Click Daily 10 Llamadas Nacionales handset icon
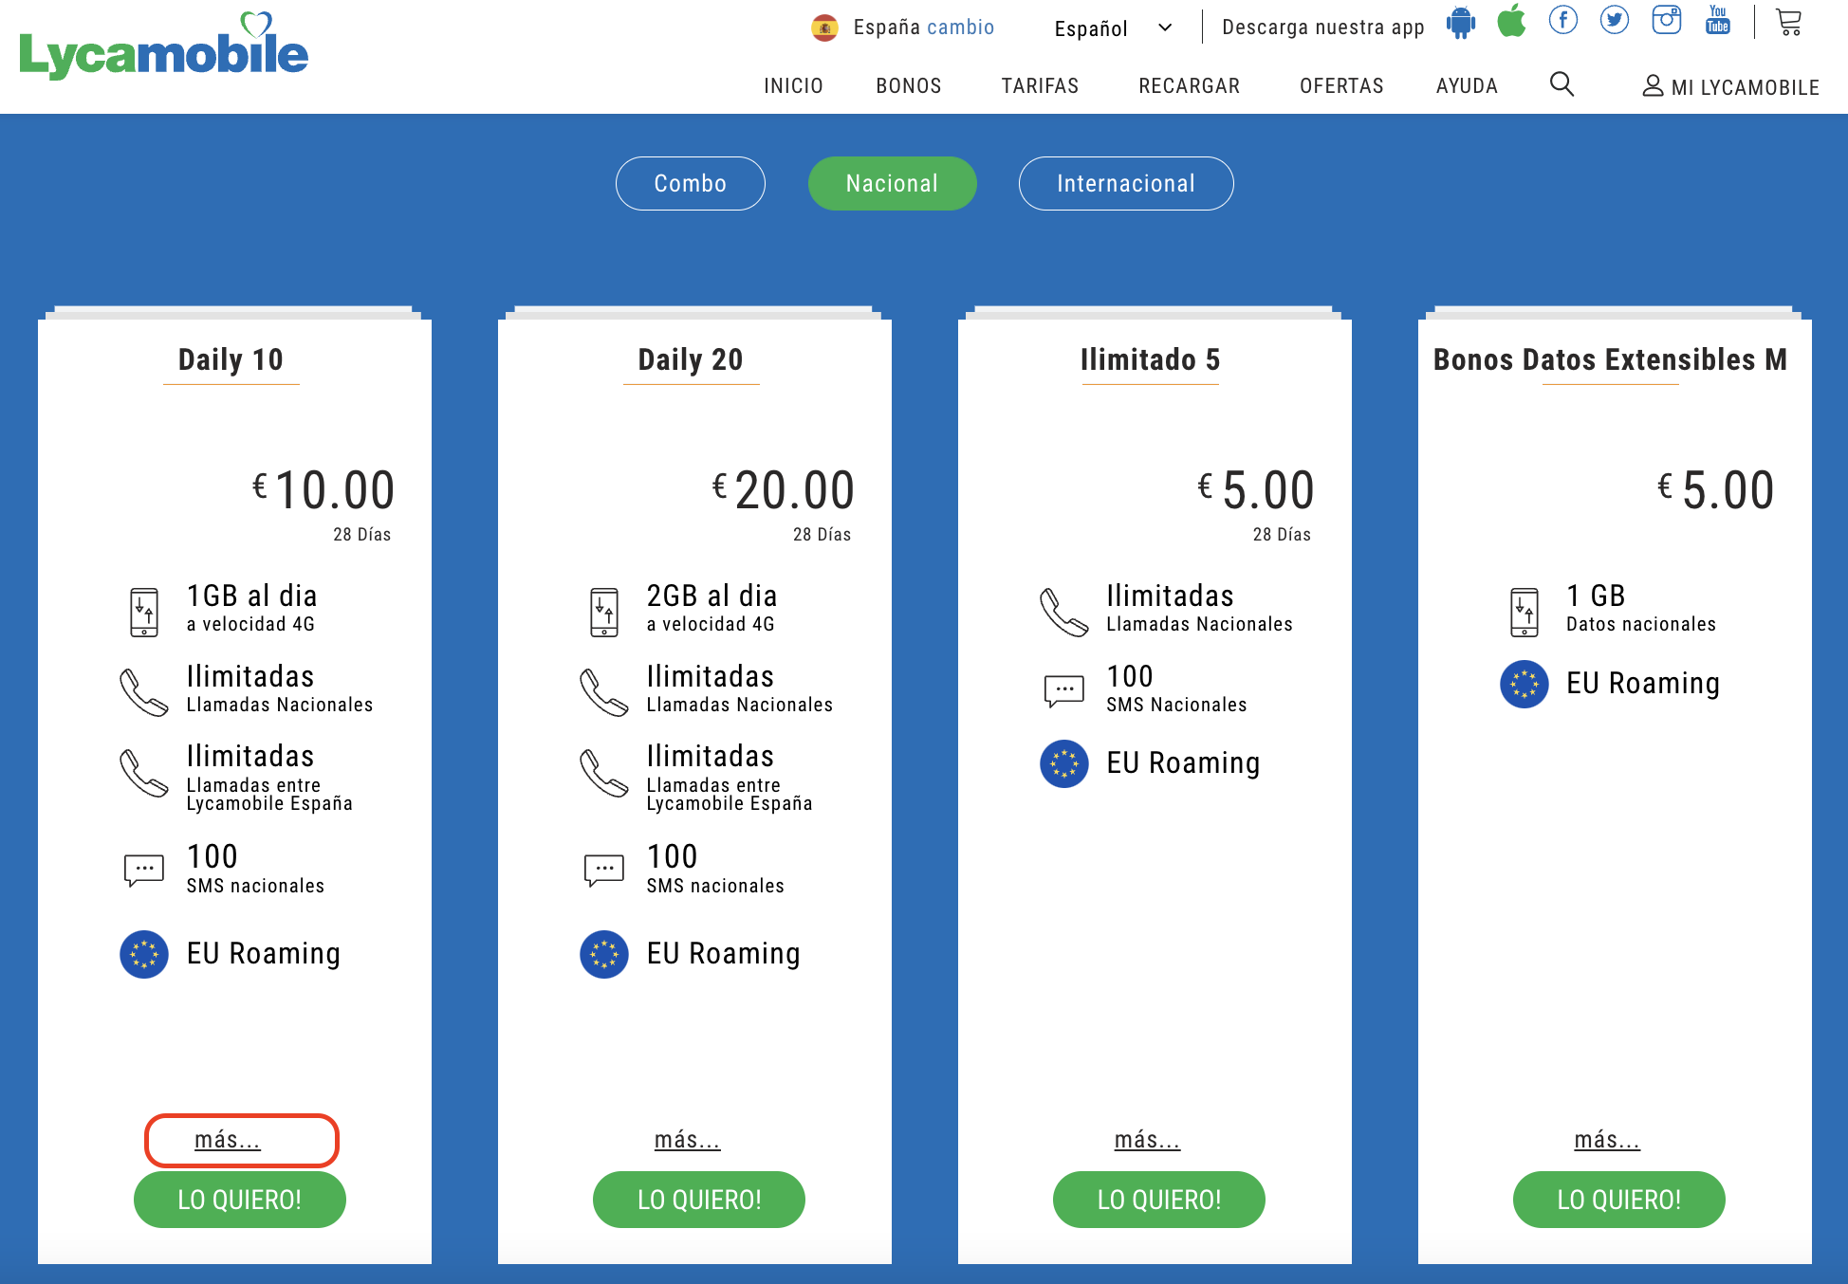Viewport: 1848px width, 1284px height. coord(144,692)
